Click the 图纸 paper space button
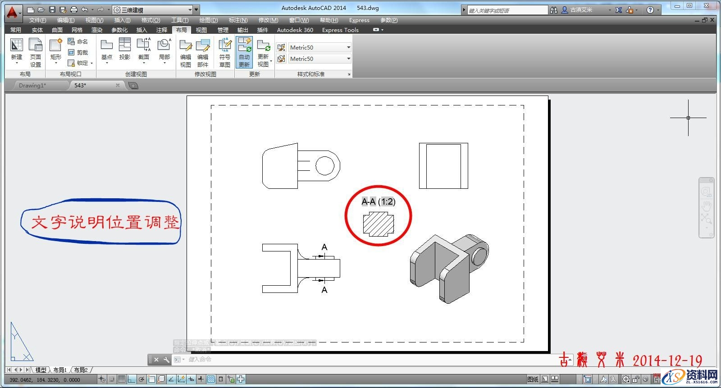The height and width of the screenshot is (388, 721). tap(533, 379)
